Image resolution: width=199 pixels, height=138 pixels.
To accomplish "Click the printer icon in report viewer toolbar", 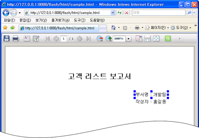I will (15, 38).
